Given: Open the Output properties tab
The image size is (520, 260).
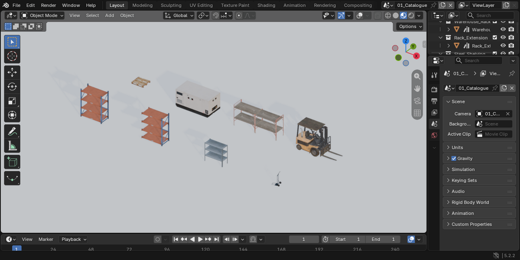Looking at the screenshot, I should tap(434, 101).
